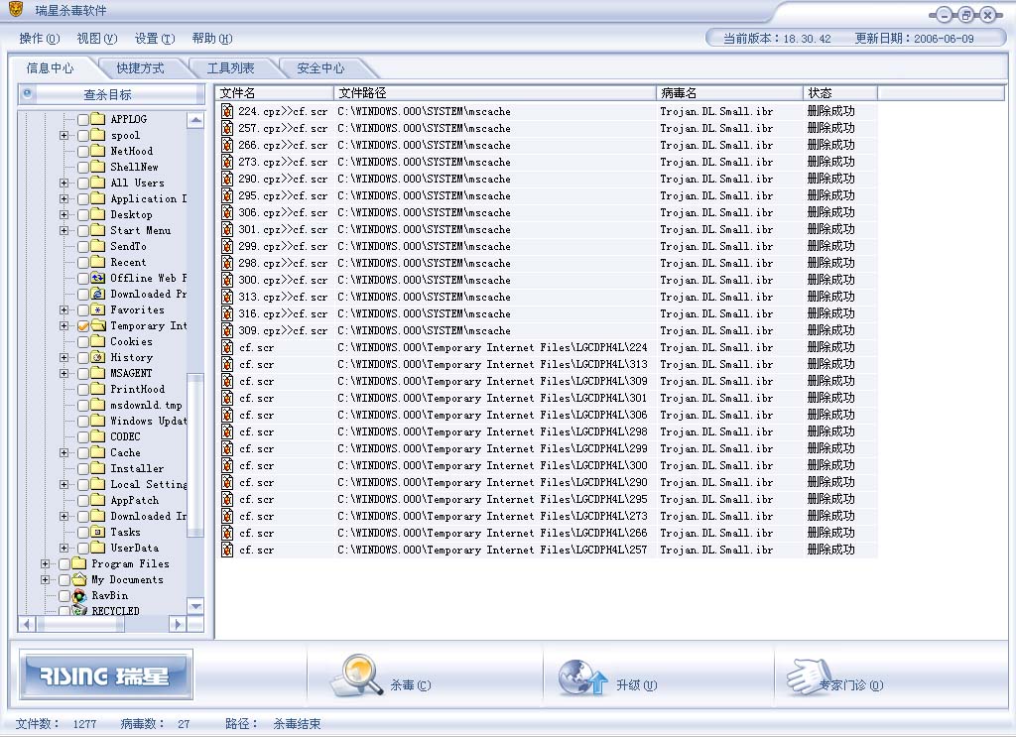Click tree scrollbar down arrow
Image resolution: width=1016 pixels, height=737 pixels.
[x=195, y=606]
